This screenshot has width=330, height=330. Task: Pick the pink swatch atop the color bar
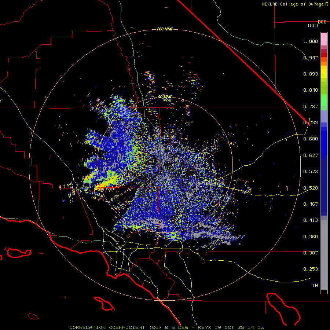tap(324, 39)
